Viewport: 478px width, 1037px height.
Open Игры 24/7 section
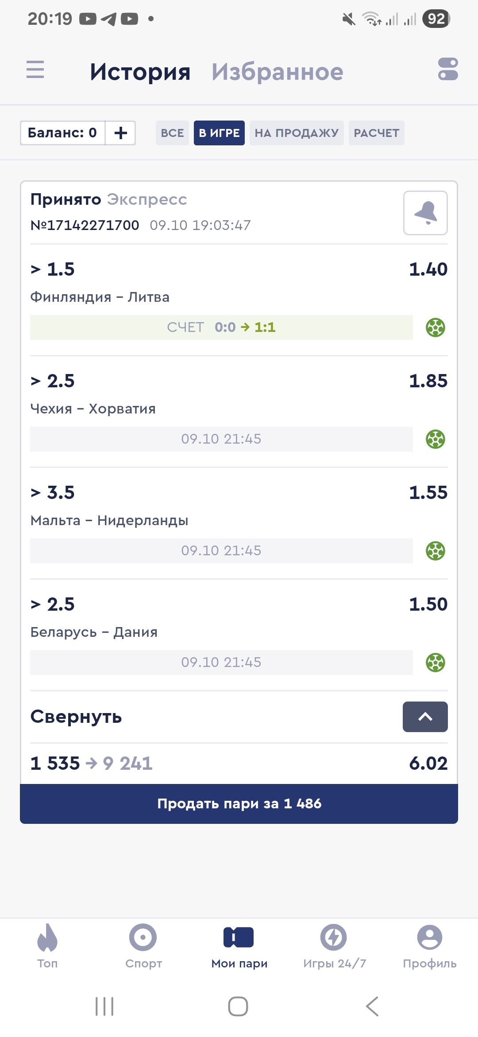click(x=334, y=945)
